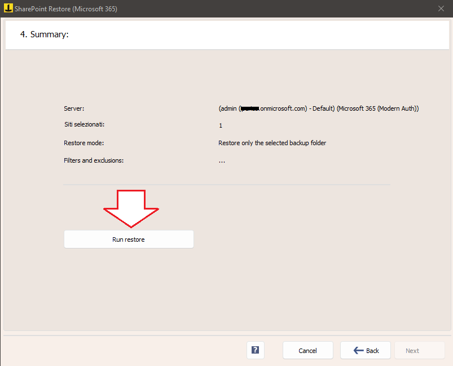
Task: Go back to the previous step
Action: (366, 350)
